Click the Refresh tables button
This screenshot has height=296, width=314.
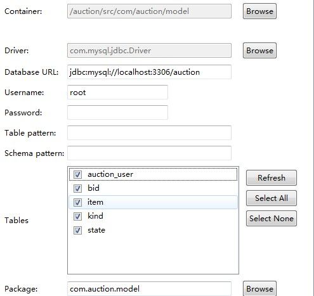click(271, 177)
